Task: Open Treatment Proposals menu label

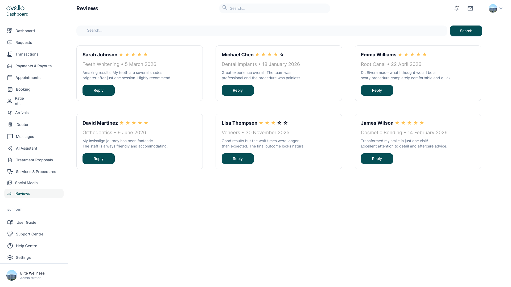Action: [x=34, y=160]
